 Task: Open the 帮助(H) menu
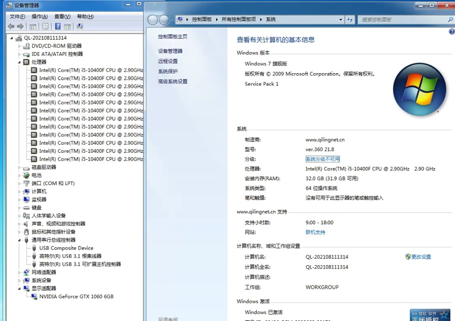click(85, 17)
